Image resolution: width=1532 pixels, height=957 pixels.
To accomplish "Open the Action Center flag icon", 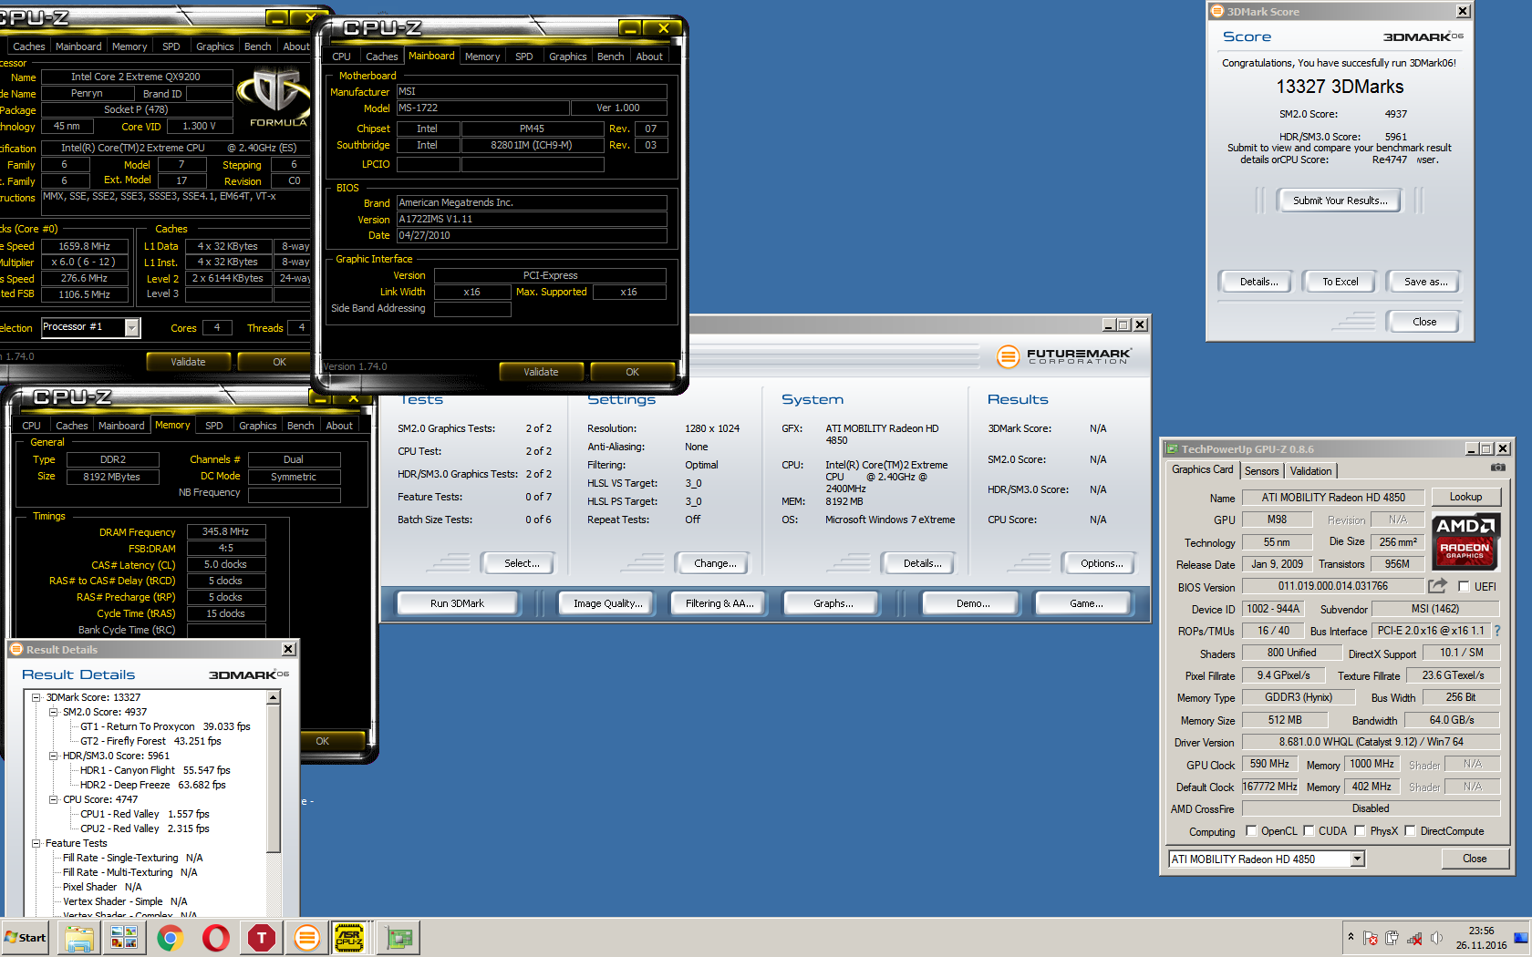I will (x=1371, y=938).
